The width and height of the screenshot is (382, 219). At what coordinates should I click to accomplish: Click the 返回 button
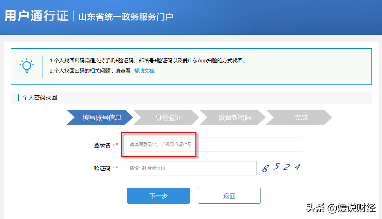(x=229, y=195)
